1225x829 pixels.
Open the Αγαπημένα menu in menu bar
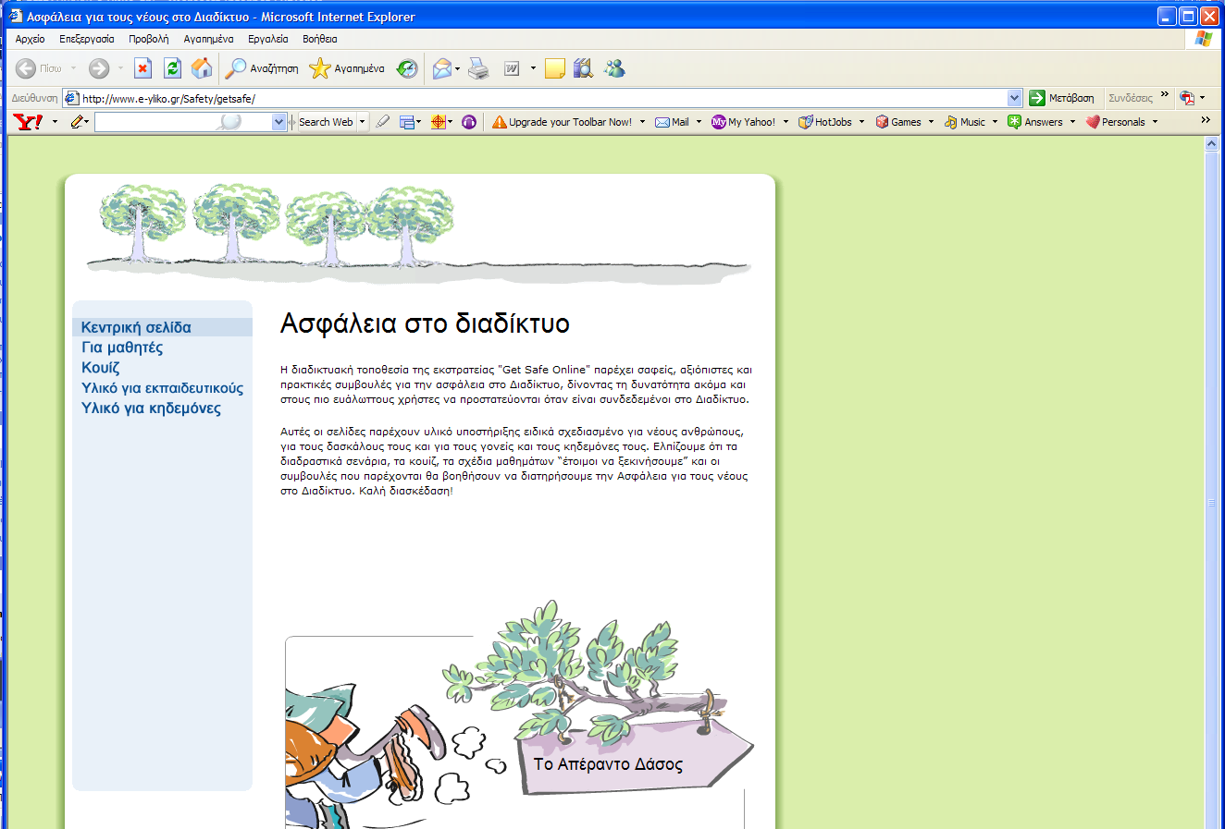pos(208,39)
